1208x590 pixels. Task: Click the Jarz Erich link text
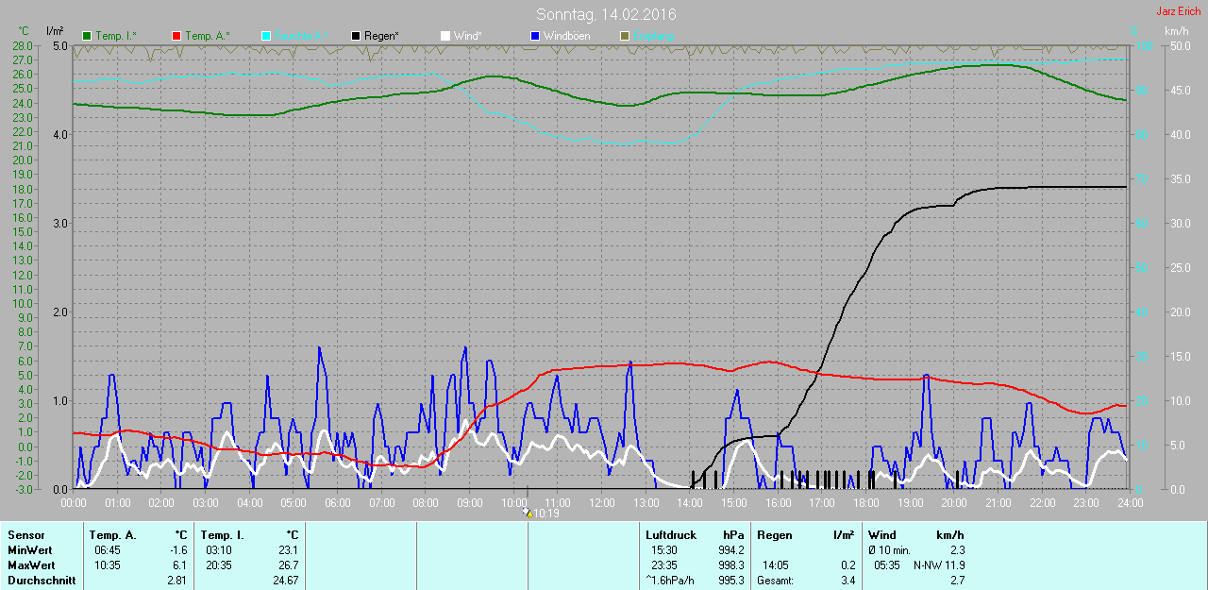(x=1179, y=11)
